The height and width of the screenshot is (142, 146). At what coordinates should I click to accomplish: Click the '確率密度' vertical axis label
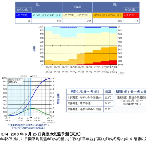(58, 99)
